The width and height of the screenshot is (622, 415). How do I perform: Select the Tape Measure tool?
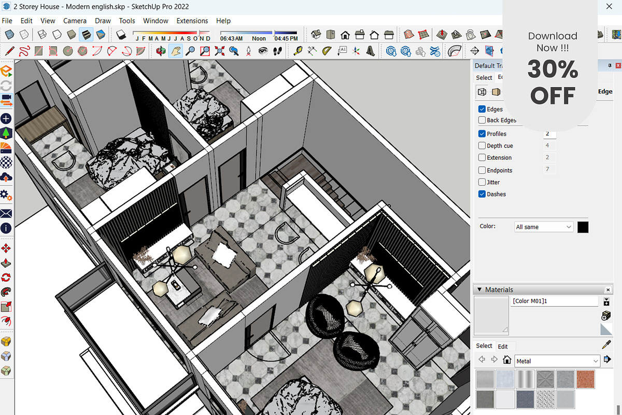pyautogui.click(x=299, y=51)
